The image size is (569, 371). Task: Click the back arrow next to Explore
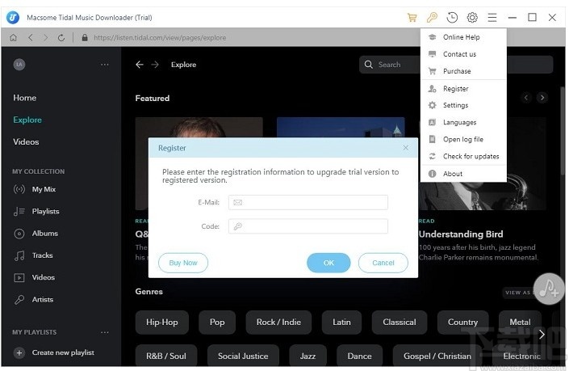coord(140,65)
